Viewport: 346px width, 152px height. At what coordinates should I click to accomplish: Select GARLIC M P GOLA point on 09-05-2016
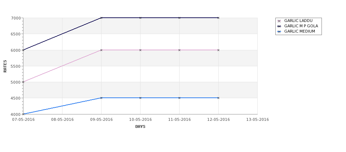pyautogui.click(x=101, y=18)
